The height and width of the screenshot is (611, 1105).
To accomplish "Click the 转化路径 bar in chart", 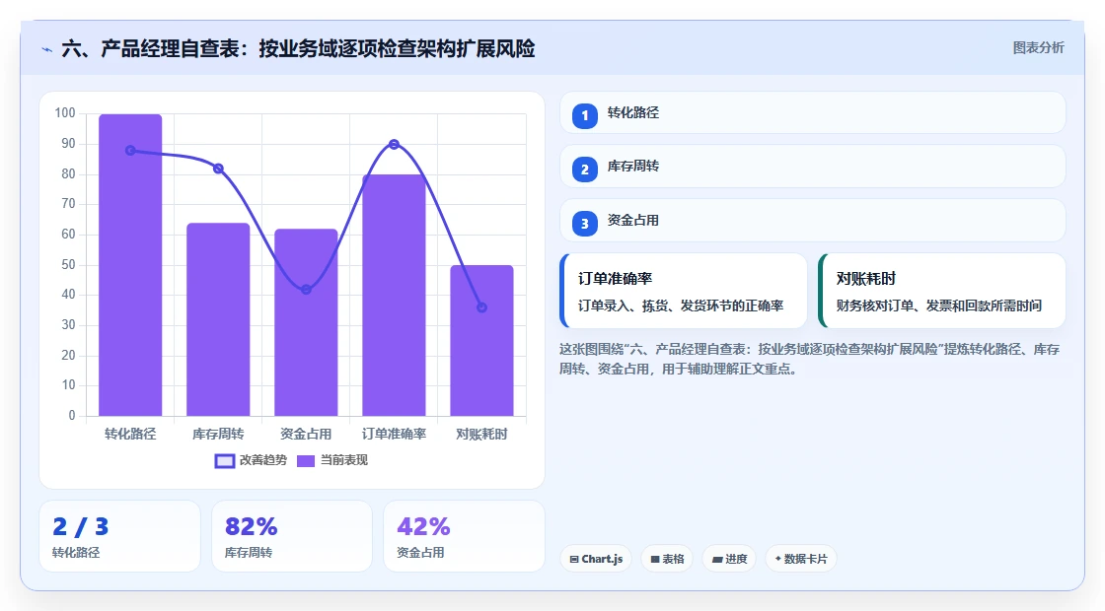I will [x=130, y=265].
